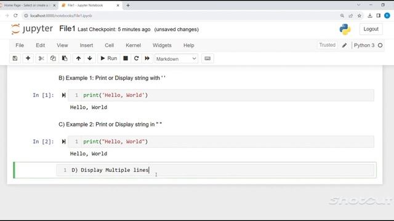The width and height of the screenshot is (394, 221).
Task: Click into the print('Hello, World') code cell
Action: pos(221,95)
